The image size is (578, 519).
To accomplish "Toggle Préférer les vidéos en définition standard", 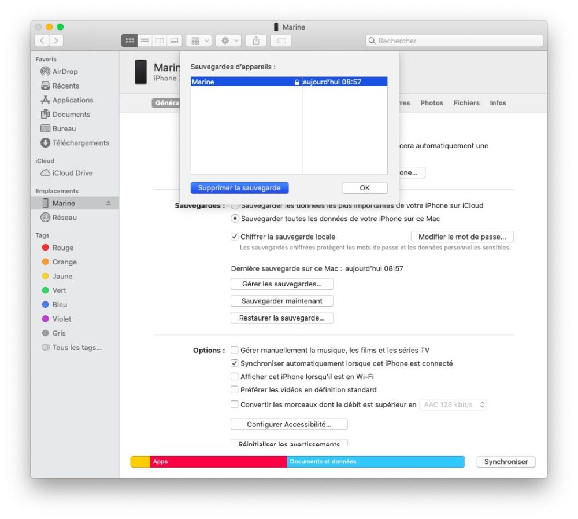I will coord(235,389).
